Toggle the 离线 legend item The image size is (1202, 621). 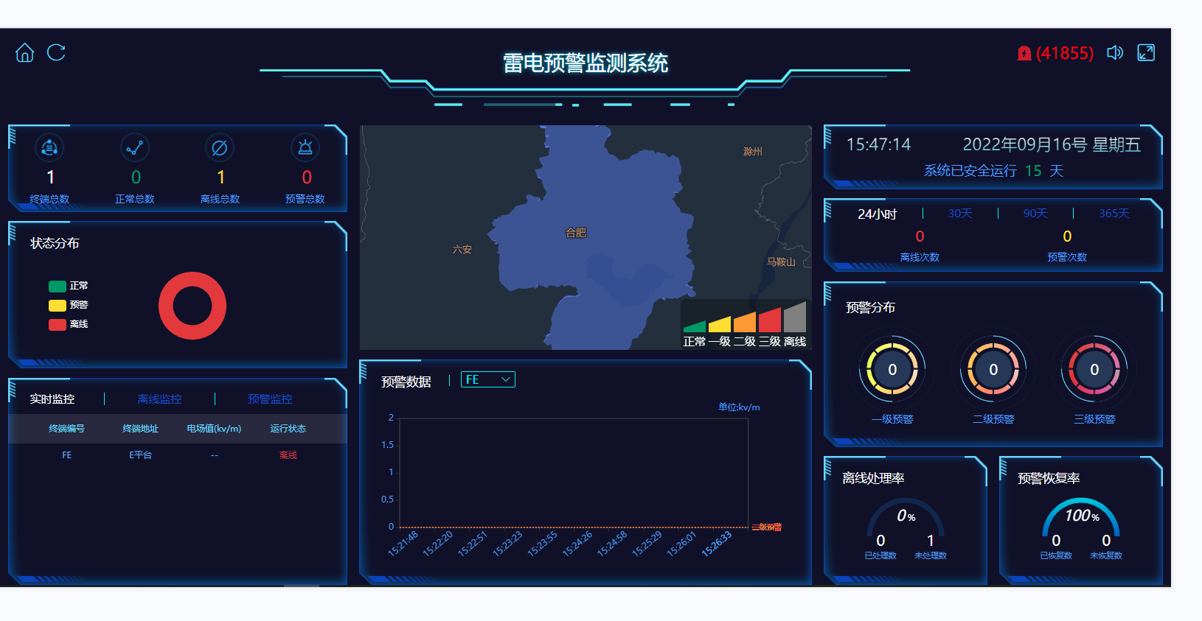[x=68, y=324]
